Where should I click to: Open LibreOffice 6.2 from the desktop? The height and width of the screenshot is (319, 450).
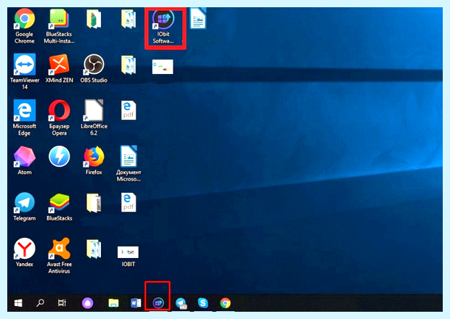(x=94, y=117)
